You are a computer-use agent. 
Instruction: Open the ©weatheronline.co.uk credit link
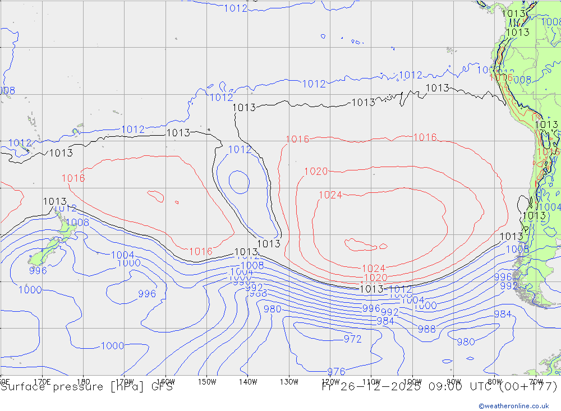point(514,406)
